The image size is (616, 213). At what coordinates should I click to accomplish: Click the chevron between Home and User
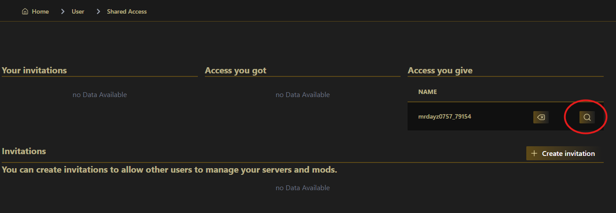[x=63, y=11]
